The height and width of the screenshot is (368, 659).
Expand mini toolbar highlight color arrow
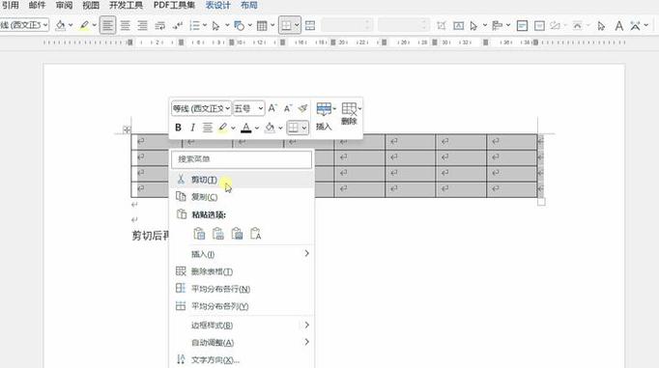tap(233, 128)
